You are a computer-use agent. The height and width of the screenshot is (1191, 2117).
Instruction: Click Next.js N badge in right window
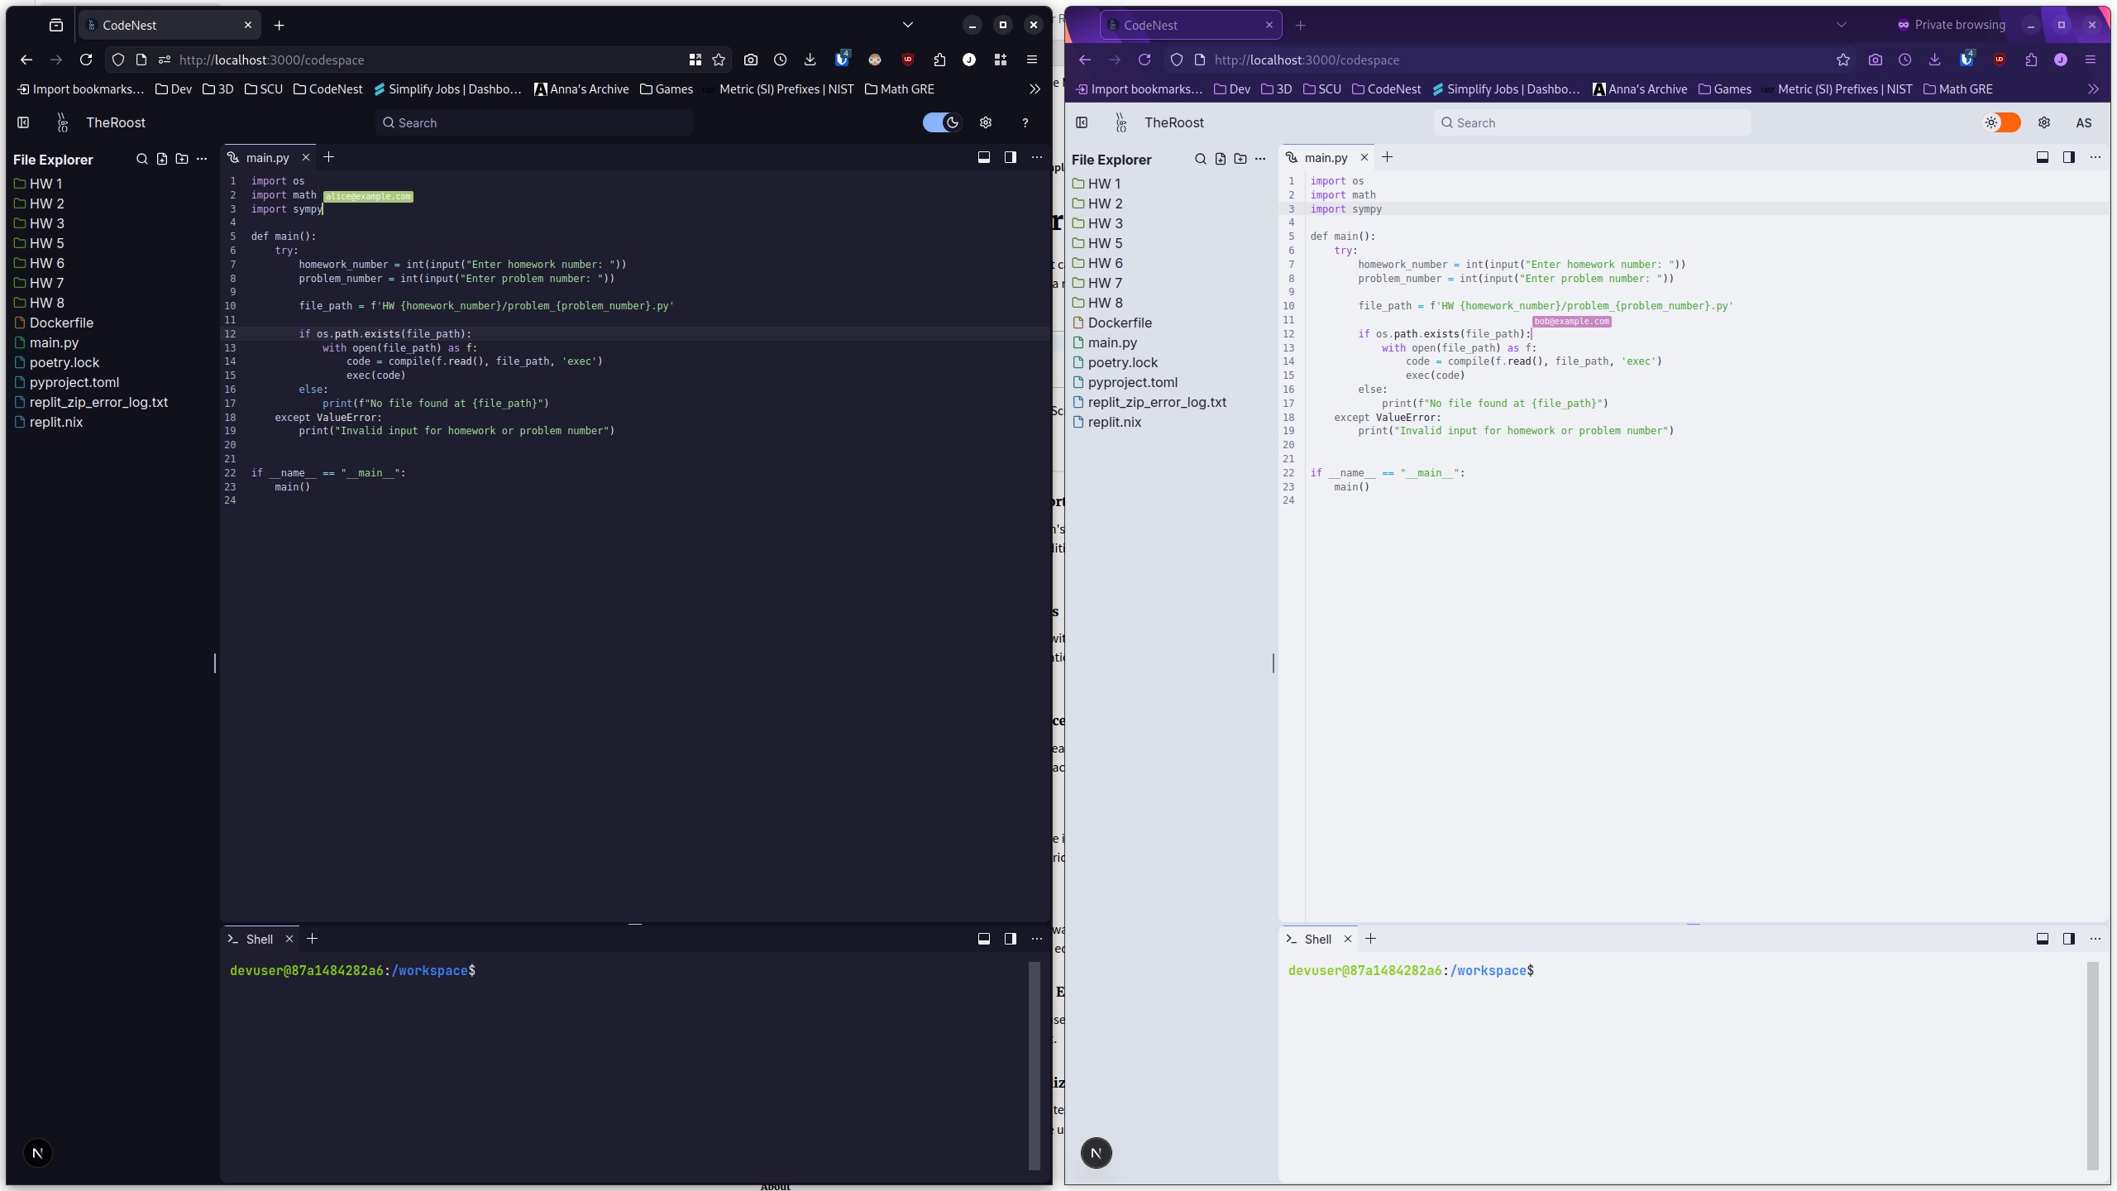1097,1153
